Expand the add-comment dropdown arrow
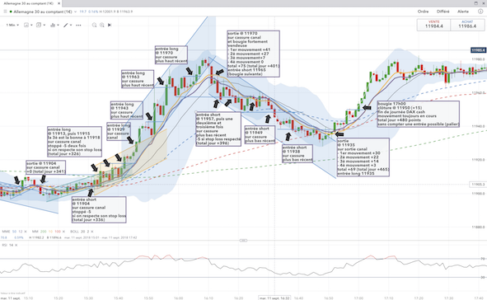 44,25
